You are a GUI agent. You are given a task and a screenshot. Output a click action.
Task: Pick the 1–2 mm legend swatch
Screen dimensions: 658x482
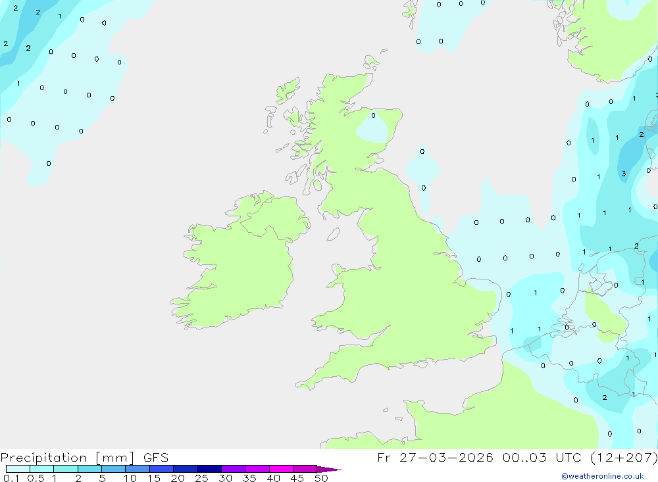[66, 469]
